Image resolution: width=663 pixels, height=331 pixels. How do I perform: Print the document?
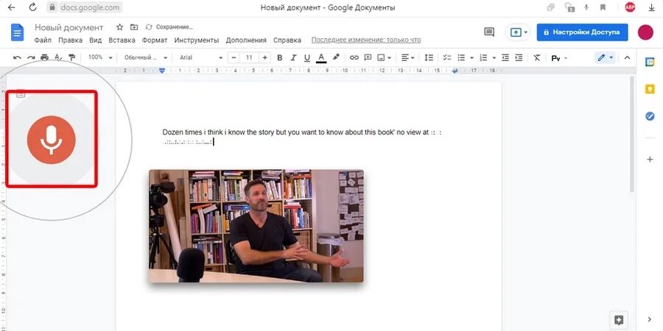44,58
